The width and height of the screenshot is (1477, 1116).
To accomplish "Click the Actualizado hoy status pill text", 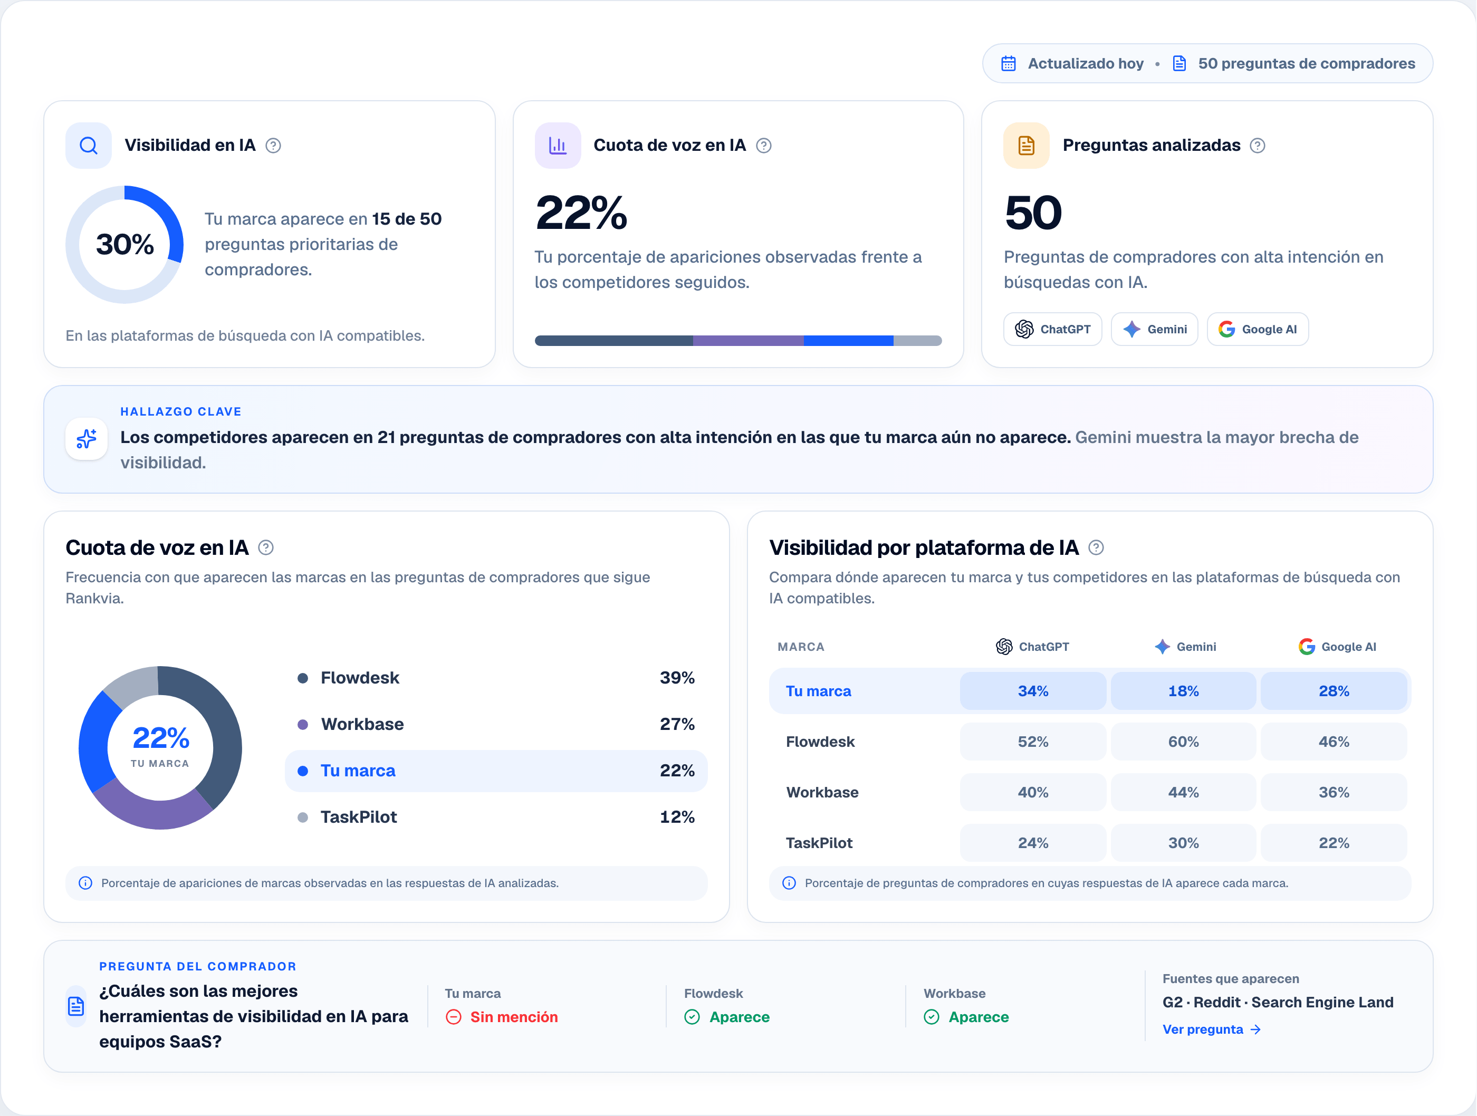I will (1085, 63).
